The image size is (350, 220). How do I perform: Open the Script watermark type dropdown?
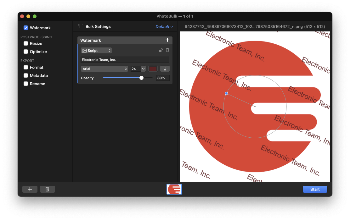pos(96,51)
